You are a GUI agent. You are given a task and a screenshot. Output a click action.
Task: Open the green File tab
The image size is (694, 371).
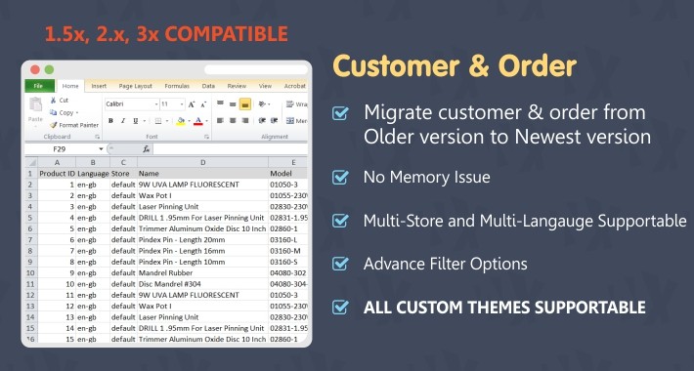pyautogui.click(x=39, y=86)
